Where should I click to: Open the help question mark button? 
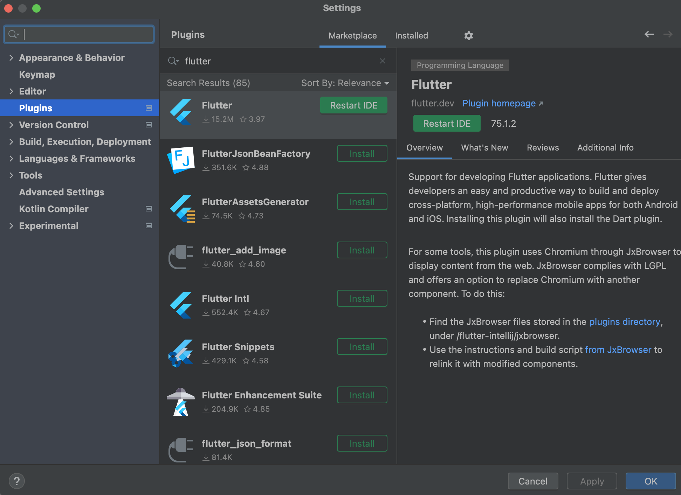tap(17, 481)
